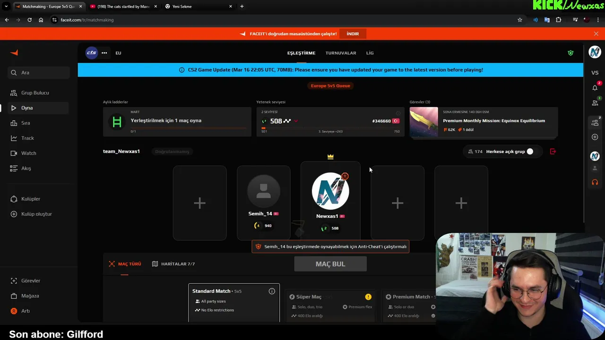Open Artı in the sidebar
The width and height of the screenshot is (605, 340).
coord(39,311)
